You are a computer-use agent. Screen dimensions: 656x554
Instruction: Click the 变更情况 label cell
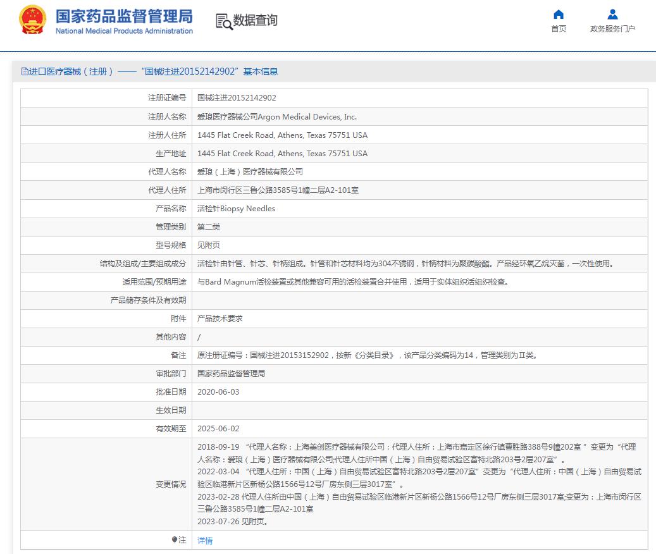(106, 484)
